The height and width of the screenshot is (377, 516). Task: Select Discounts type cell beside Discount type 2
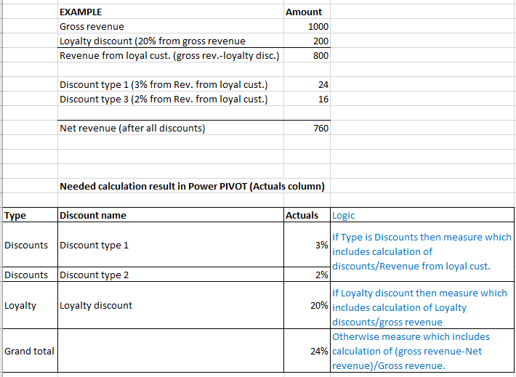[30, 275]
